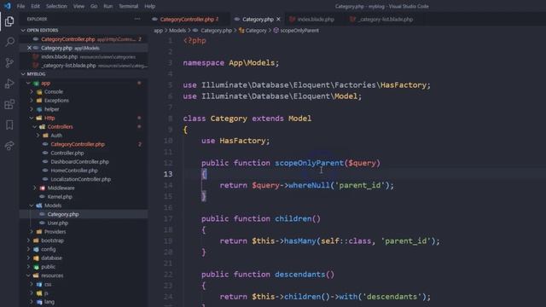
Task: Open the View menu
Action: coord(78,6)
